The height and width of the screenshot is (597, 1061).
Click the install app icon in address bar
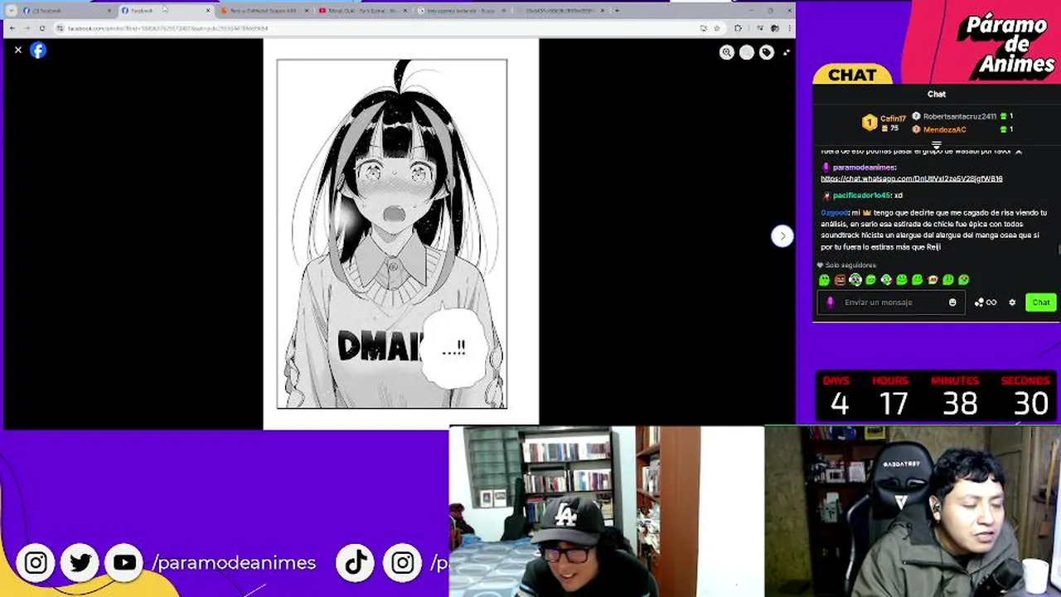click(703, 28)
